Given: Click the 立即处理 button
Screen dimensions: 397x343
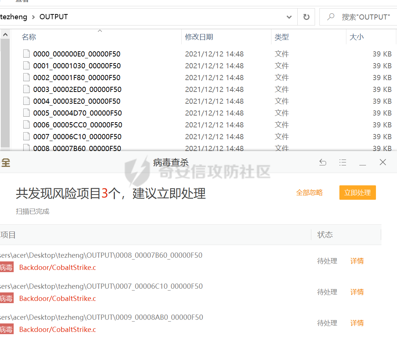Looking at the screenshot, I should point(357,193).
